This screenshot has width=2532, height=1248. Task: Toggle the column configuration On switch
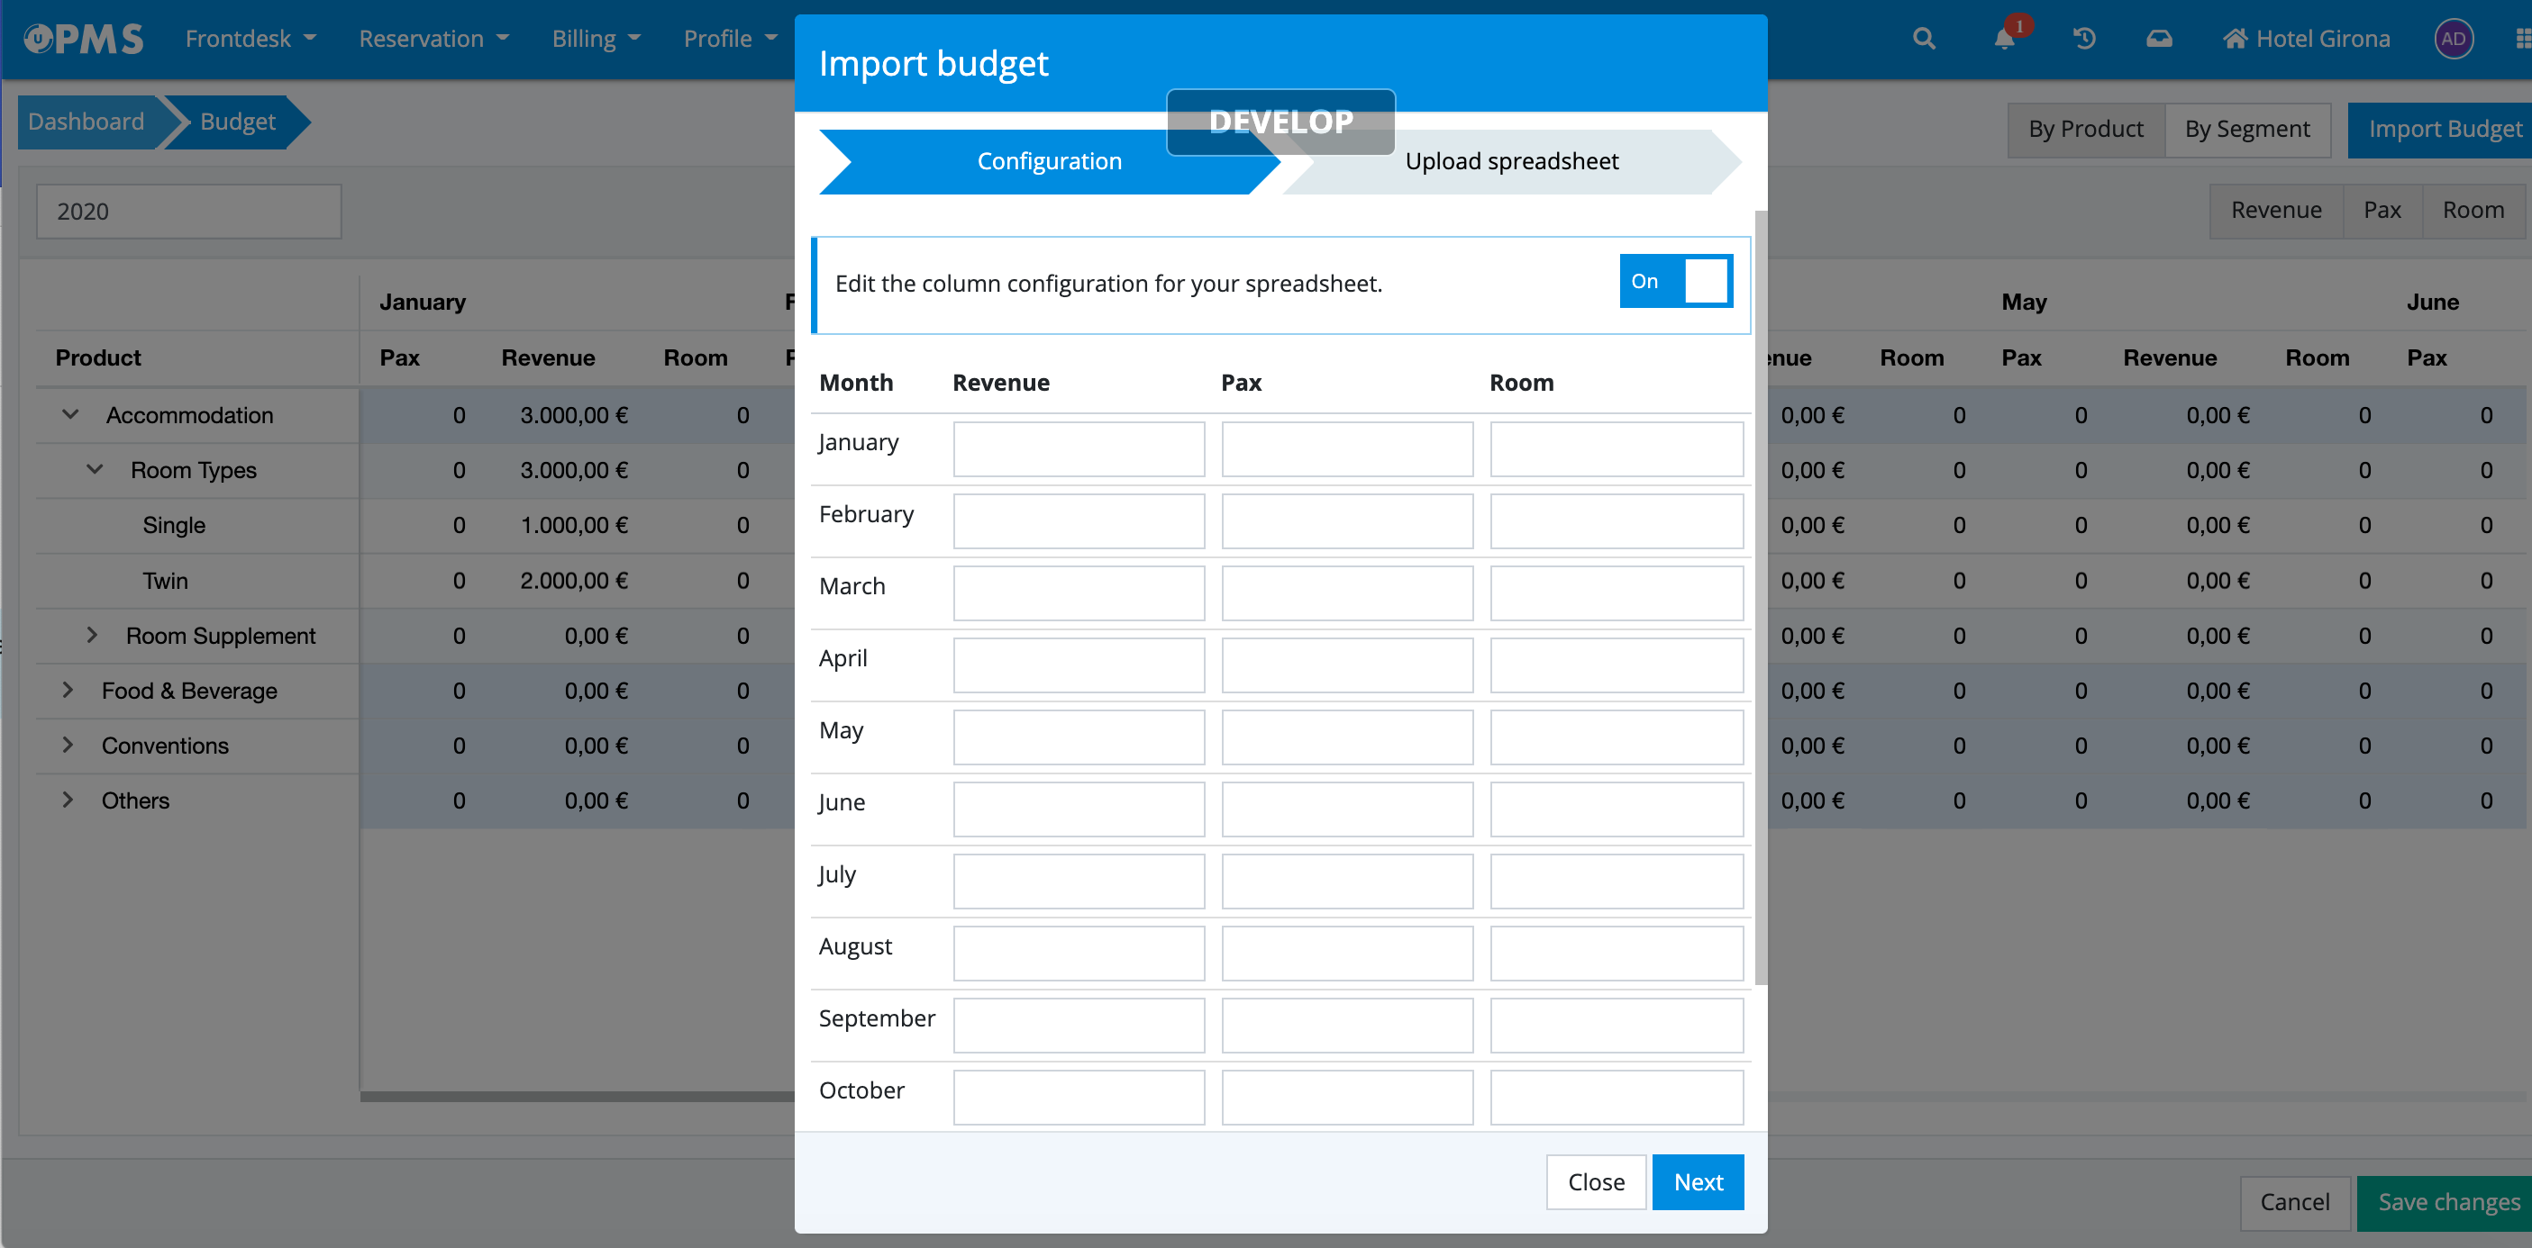point(1675,281)
